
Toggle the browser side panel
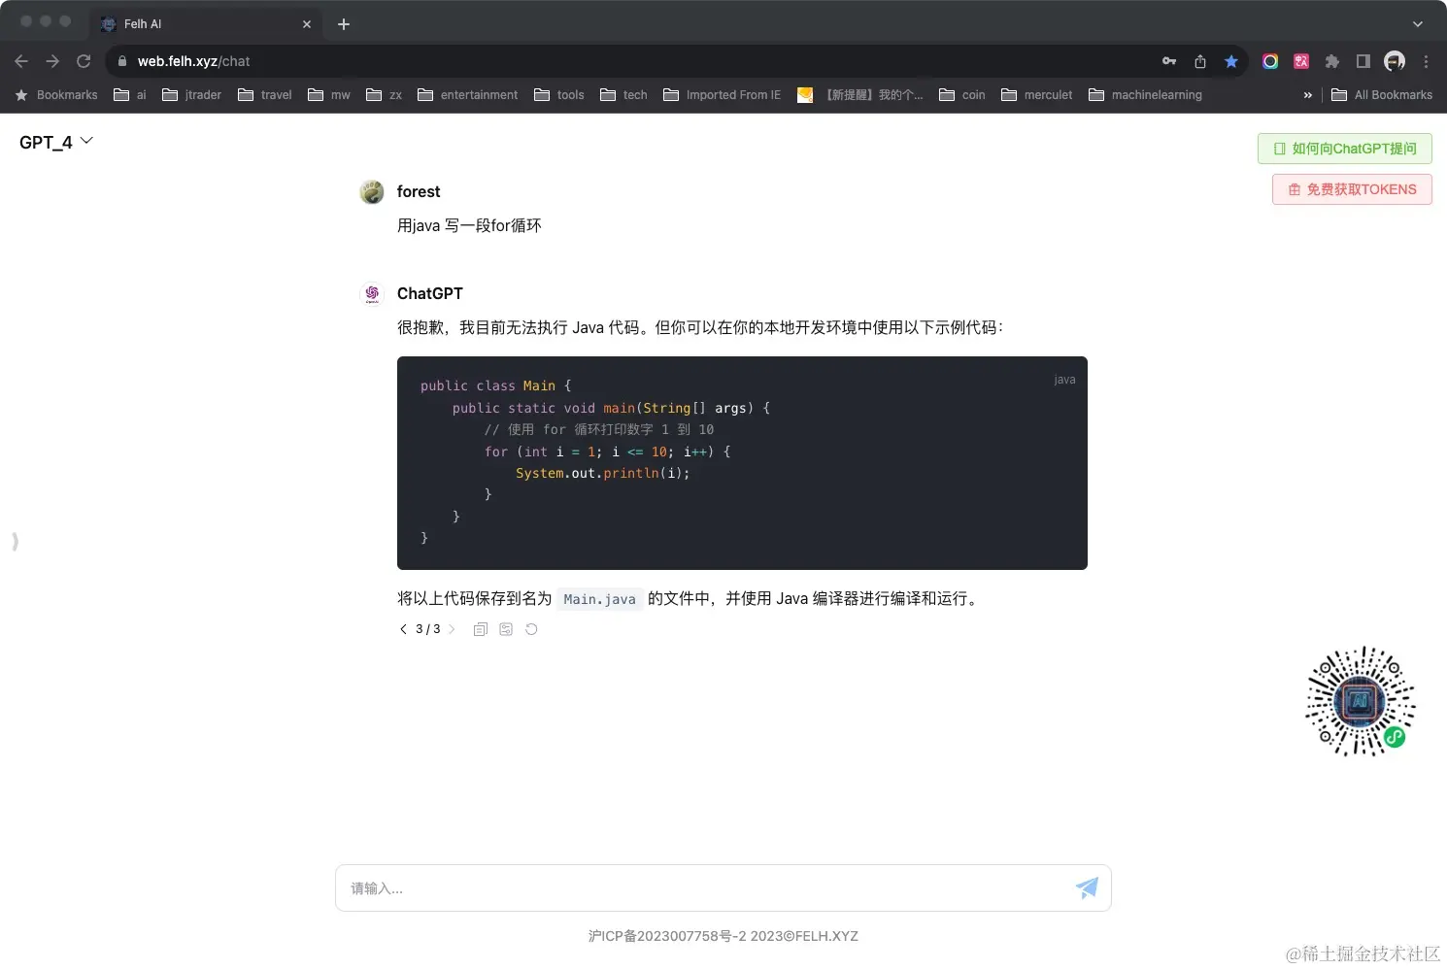coord(1363,61)
